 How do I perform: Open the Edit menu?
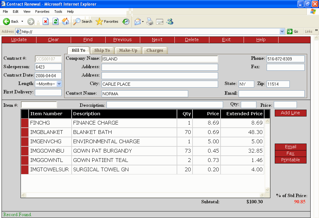pyautogui.click(x=16, y=12)
